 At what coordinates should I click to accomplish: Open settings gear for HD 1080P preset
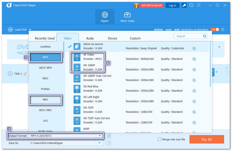(x=194, y=70)
